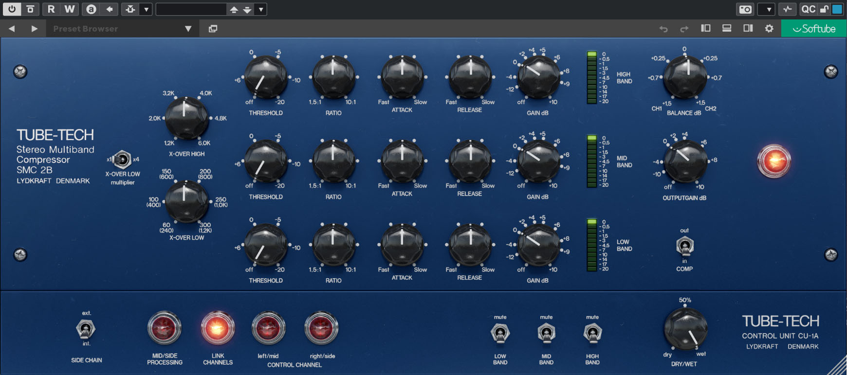This screenshot has width=847, height=375.
Task: Click the X-OVER HIGH frequency knob
Action: click(186, 118)
